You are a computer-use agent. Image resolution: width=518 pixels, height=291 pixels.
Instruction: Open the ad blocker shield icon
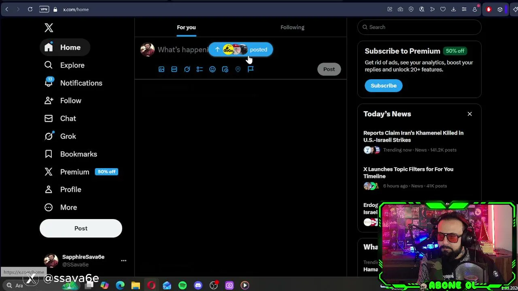point(411,9)
